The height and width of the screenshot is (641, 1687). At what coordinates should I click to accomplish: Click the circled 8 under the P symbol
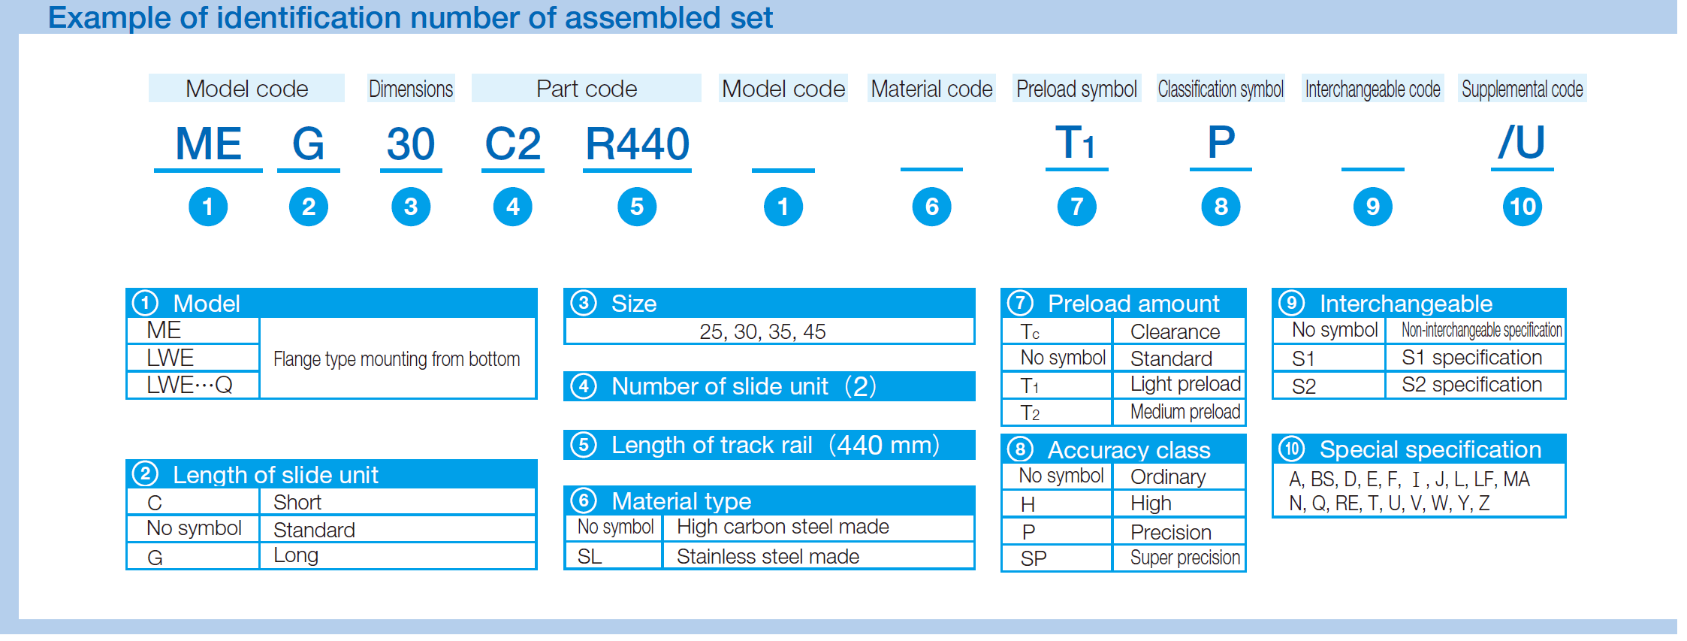coord(1221,207)
